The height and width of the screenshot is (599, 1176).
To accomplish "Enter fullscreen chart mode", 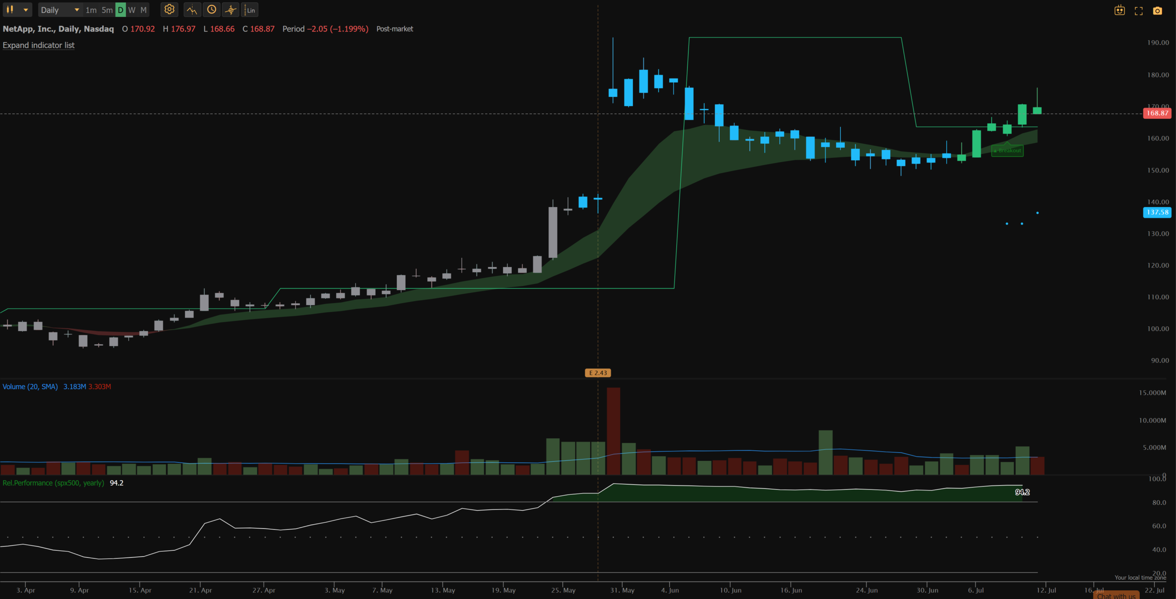I will (x=1138, y=11).
